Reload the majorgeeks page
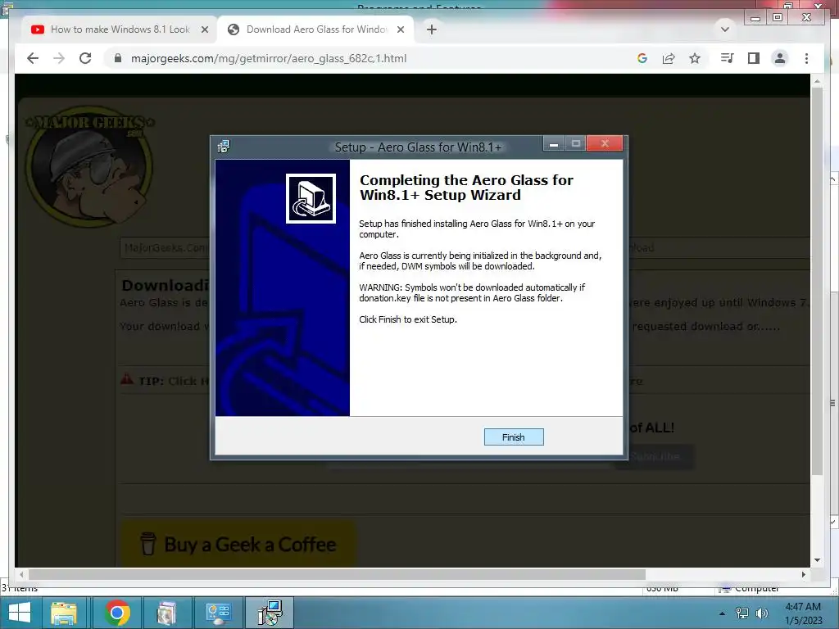839x629 pixels. coord(85,58)
